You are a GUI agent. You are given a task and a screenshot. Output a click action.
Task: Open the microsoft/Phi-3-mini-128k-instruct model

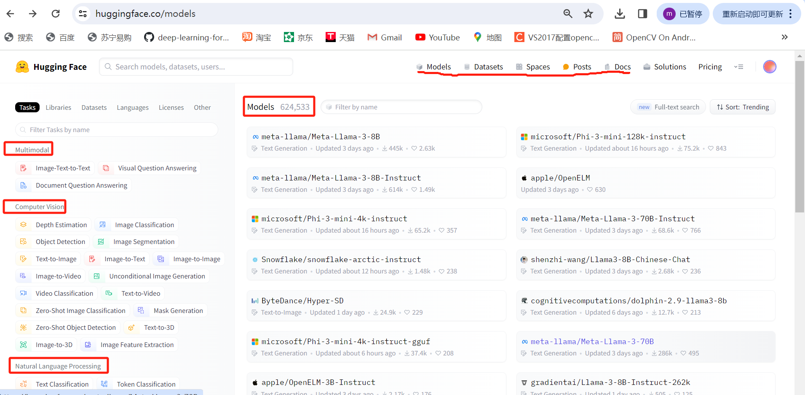(646, 142)
